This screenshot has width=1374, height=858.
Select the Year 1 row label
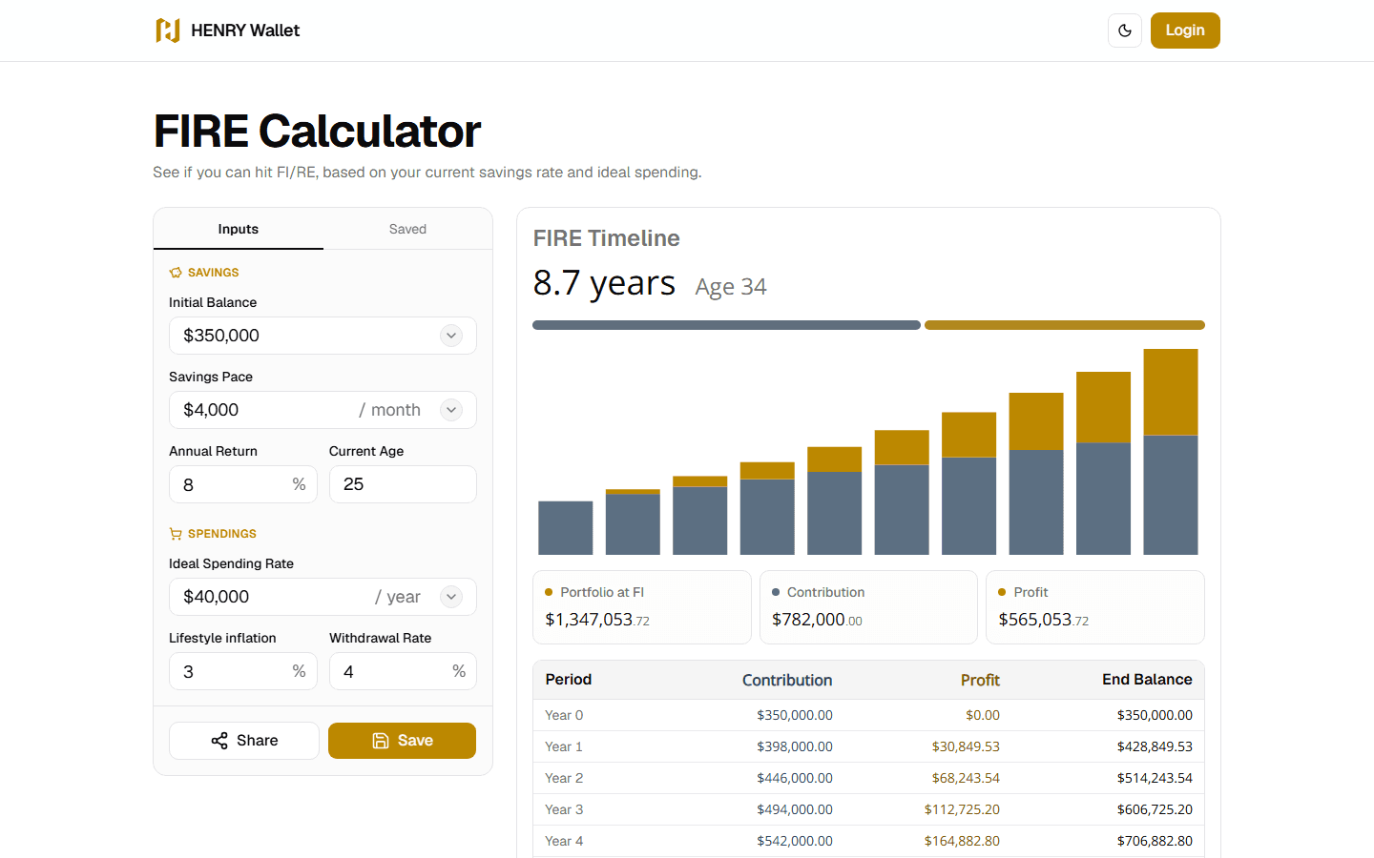pyautogui.click(x=564, y=746)
